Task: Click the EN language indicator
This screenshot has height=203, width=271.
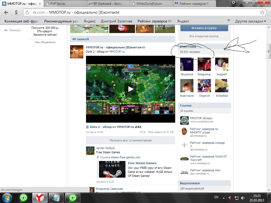Action: click(x=216, y=197)
